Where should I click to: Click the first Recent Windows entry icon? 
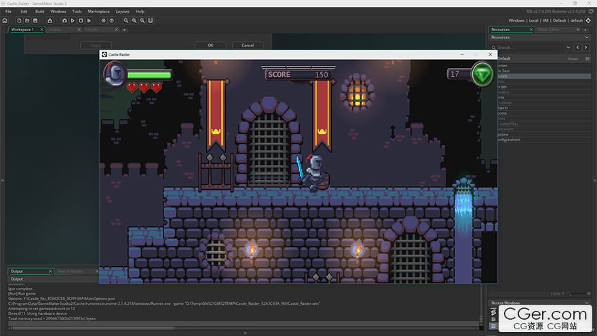coord(493,312)
